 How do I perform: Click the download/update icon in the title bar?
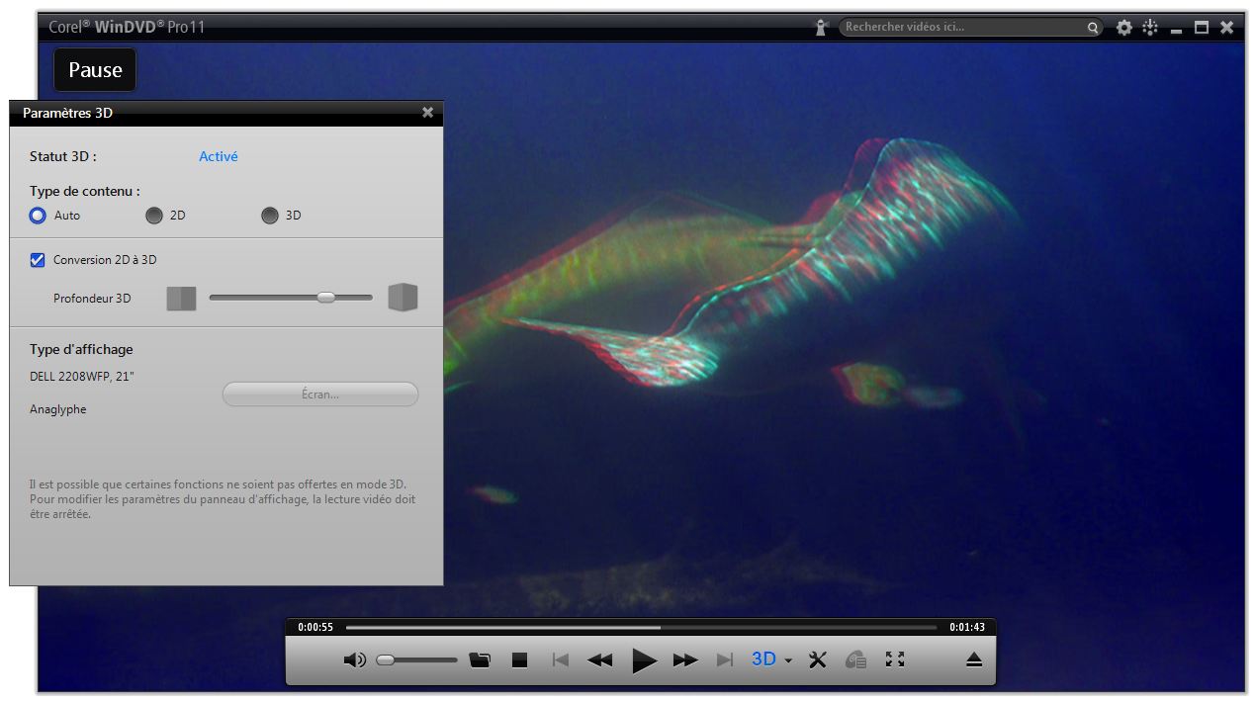click(x=1149, y=27)
